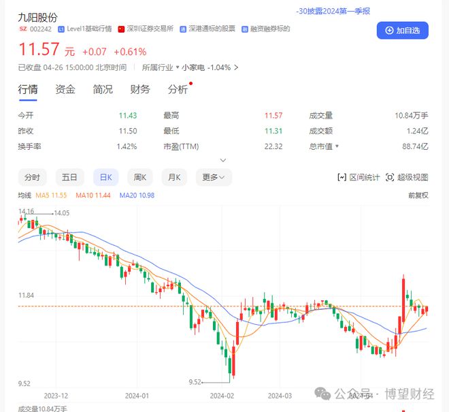Click the 9.52 low-price marker on chart
The image size is (449, 412).
[x=195, y=382]
